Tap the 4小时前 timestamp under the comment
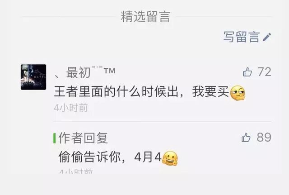Viewport: 289px width, 195px height. coord(71,108)
